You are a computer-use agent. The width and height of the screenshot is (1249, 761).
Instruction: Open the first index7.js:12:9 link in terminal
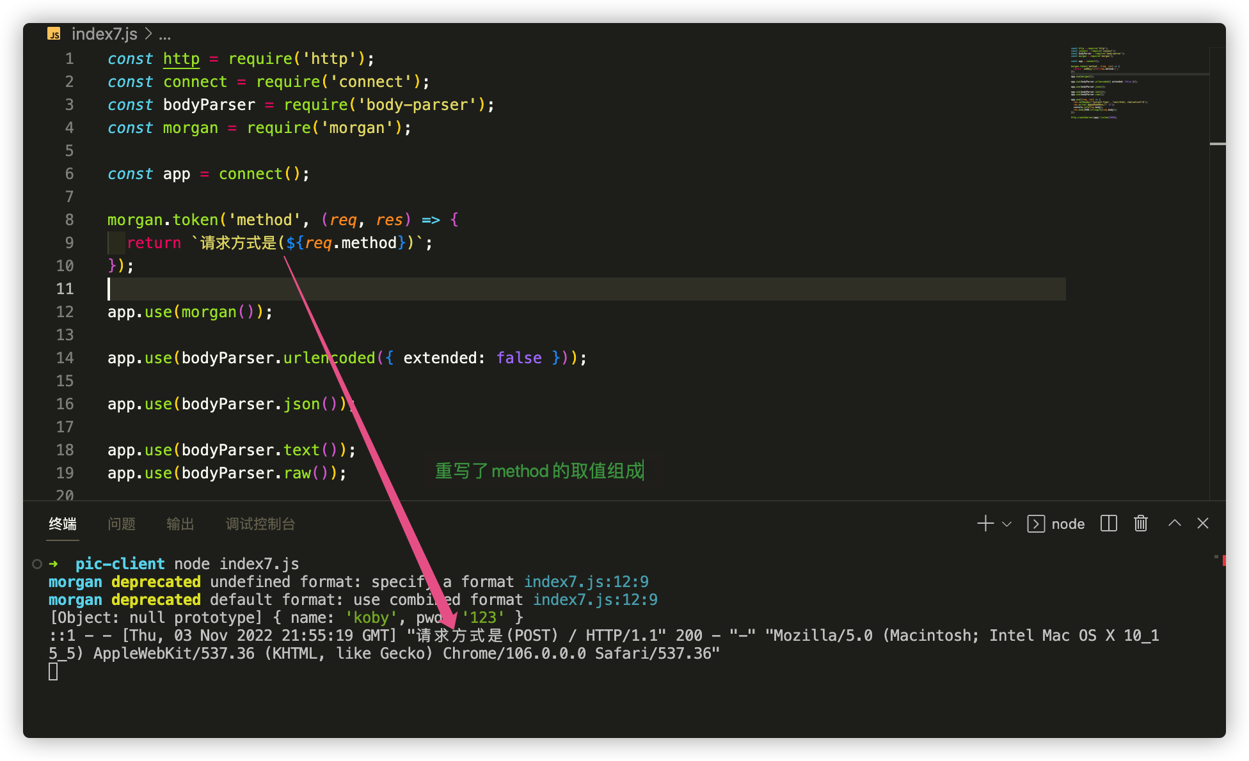coord(586,581)
